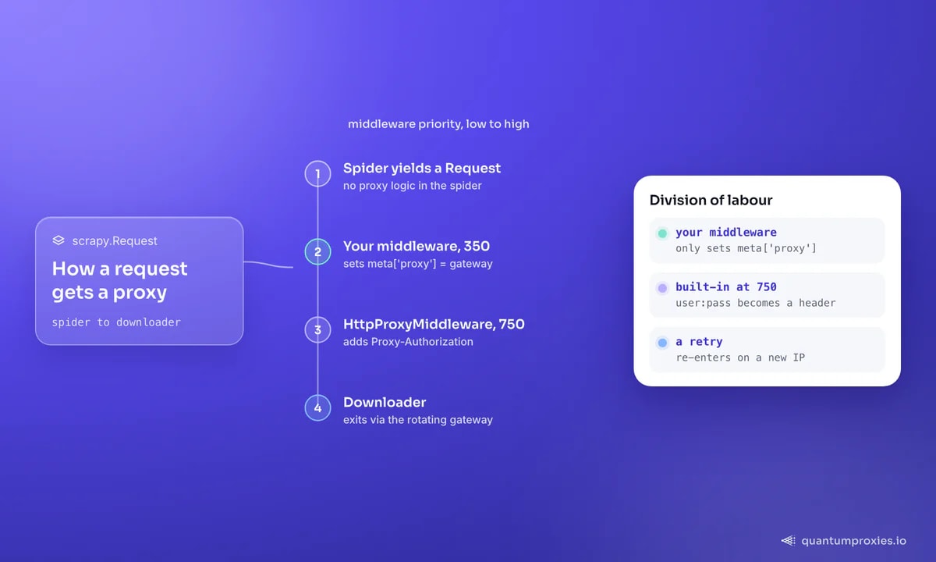Screen dimensions: 936x562
Task: Click the "HttpProxyMiddleware, 750" heading
Action: pyautogui.click(x=434, y=324)
